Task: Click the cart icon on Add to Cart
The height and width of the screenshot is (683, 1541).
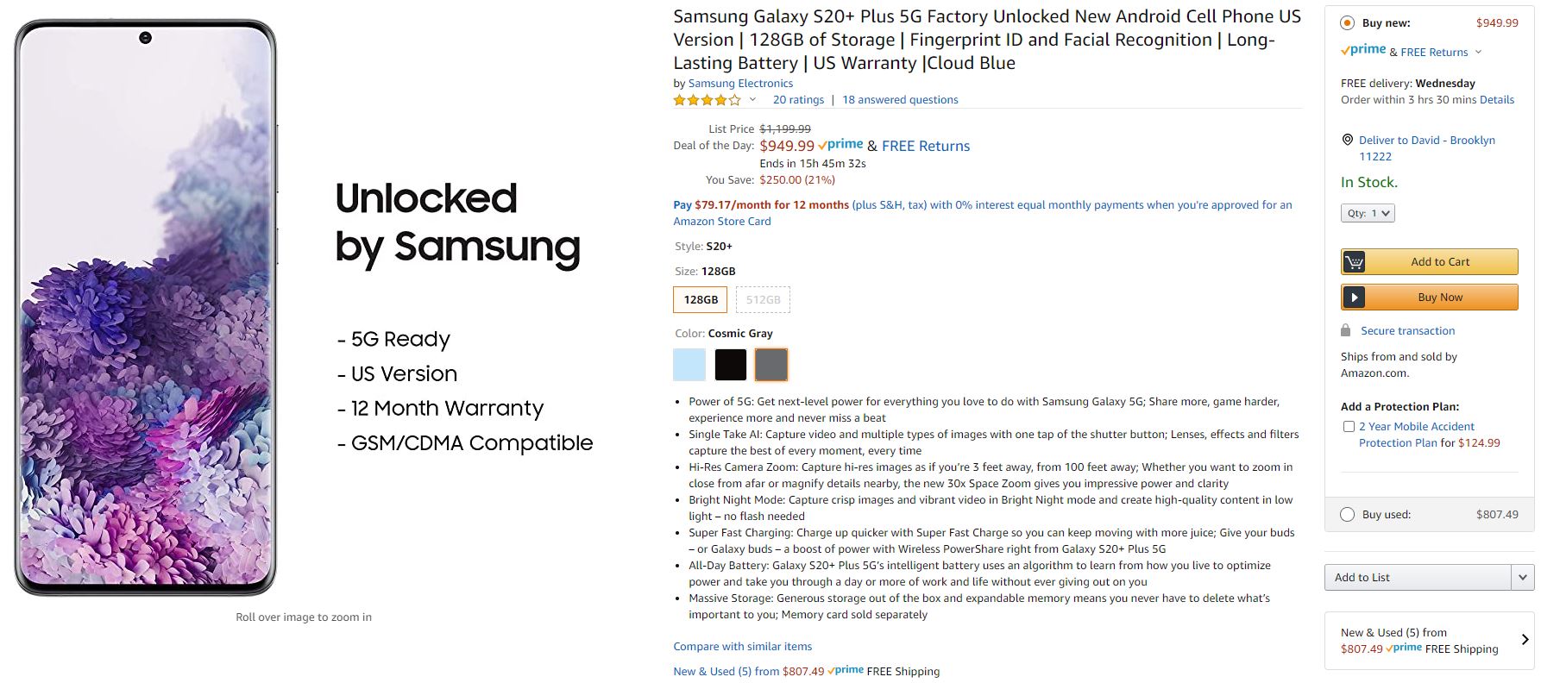Action: click(1355, 262)
